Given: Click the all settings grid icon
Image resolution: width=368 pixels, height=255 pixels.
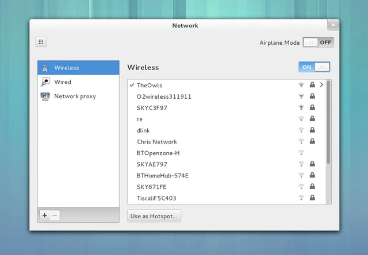Looking at the screenshot, I should 41,42.
